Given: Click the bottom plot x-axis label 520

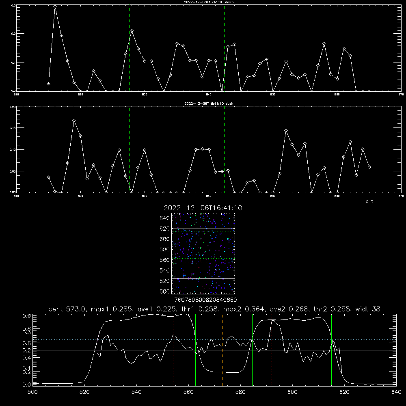Looking at the screenshot, I should point(84,392).
